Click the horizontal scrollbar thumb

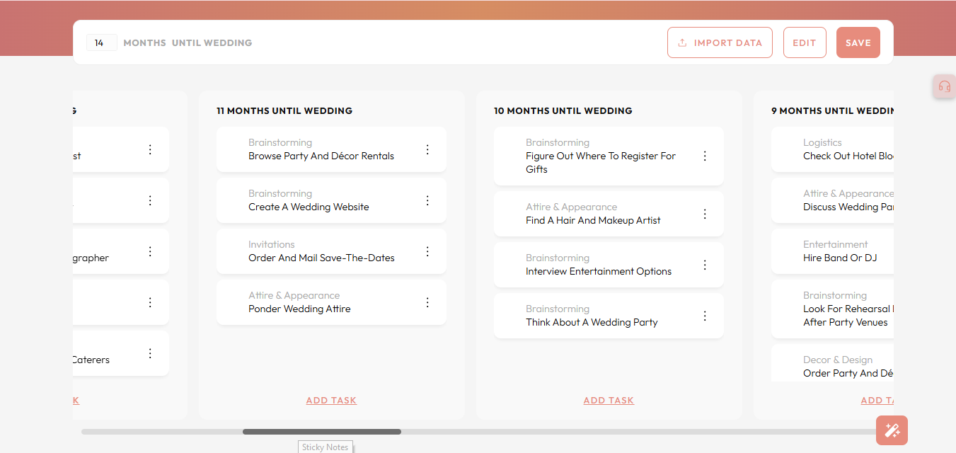click(x=322, y=432)
